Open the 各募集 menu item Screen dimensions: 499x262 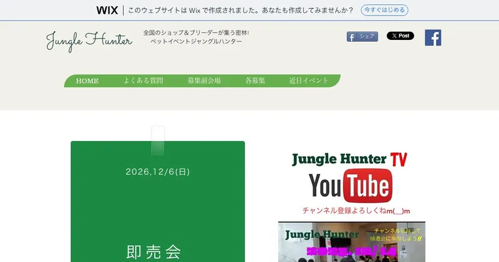[x=255, y=80]
